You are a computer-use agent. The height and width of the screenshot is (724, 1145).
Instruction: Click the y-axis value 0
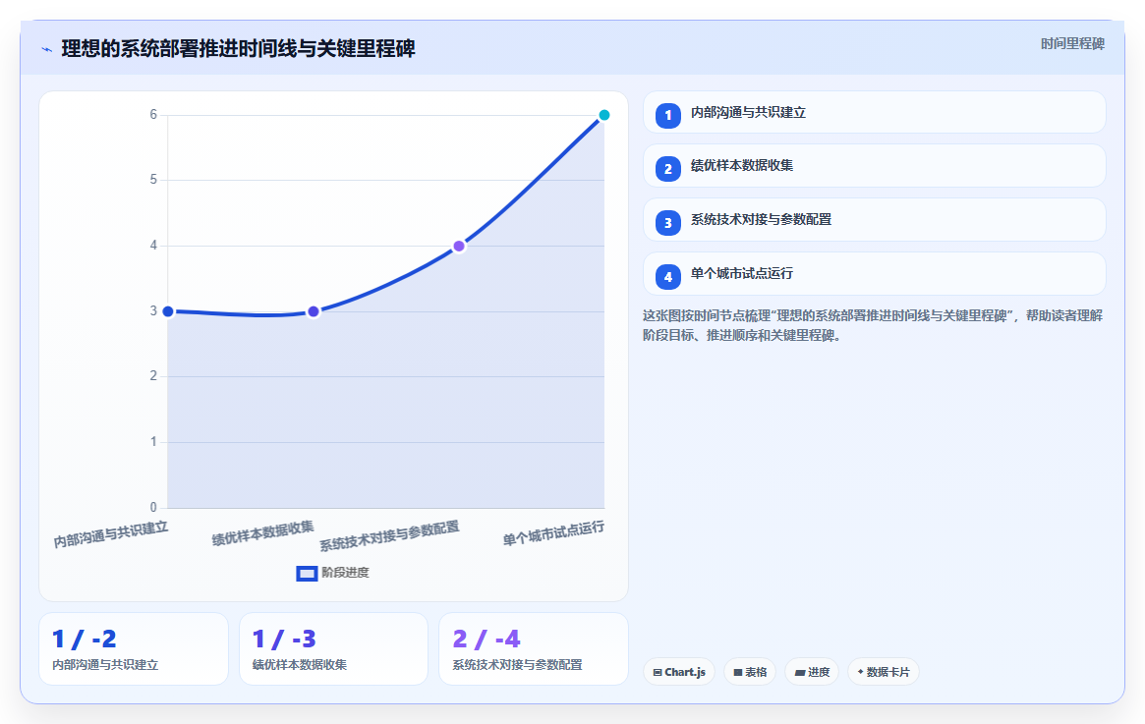click(153, 507)
